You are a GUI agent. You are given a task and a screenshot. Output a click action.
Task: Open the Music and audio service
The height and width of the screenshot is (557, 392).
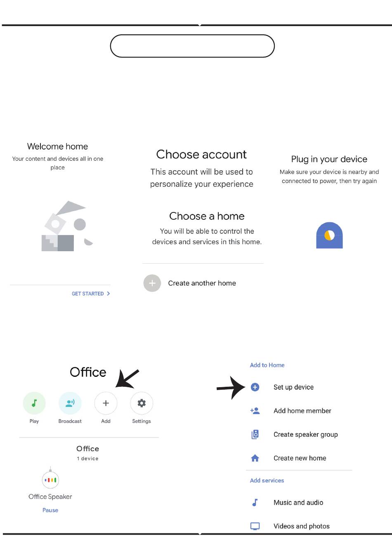point(298,502)
